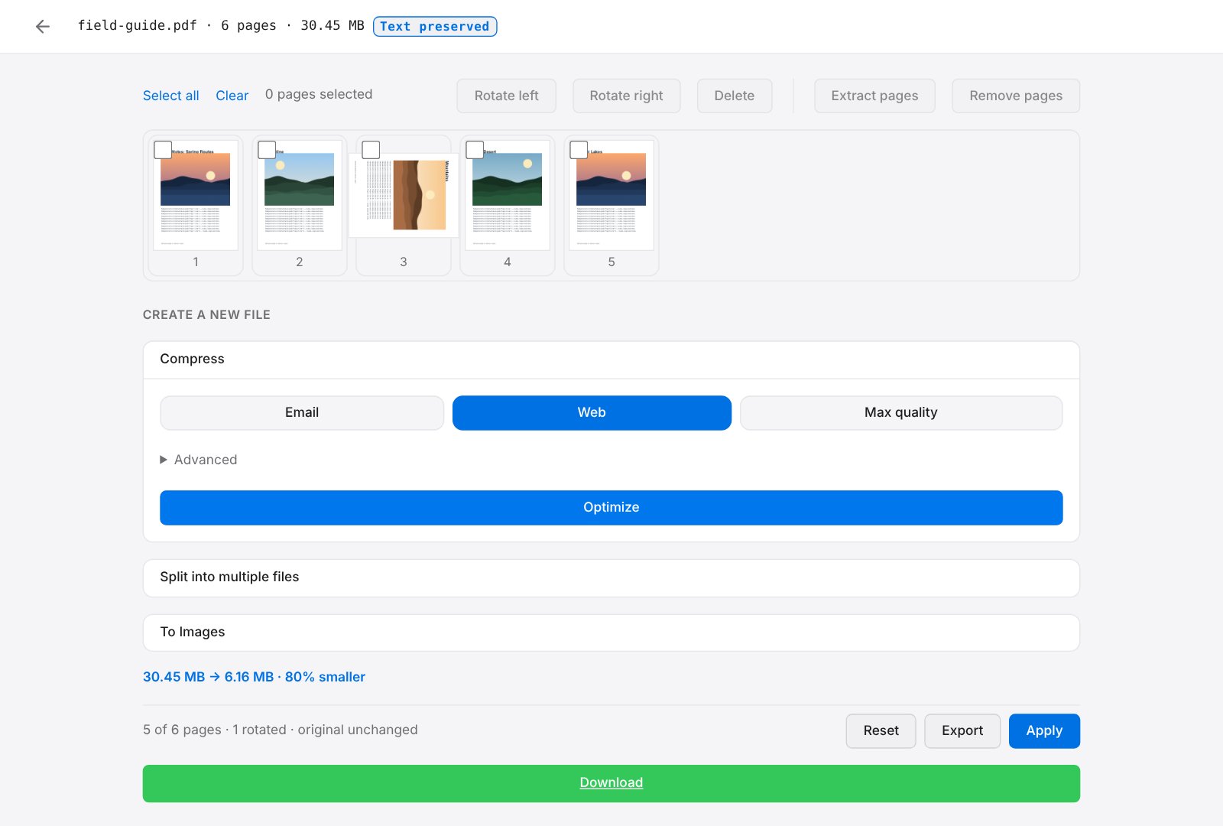Select the rotated page 3 thumbnail
Image resolution: width=1223 pixels, height=826 pixels.
coord(404,195)
